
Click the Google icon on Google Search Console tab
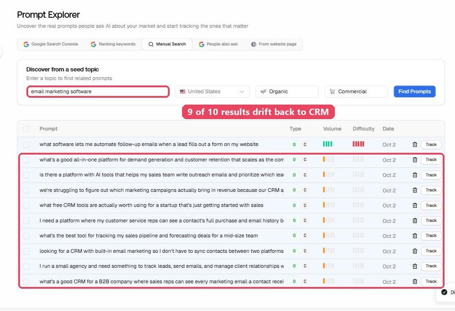(x=26, y=44)
